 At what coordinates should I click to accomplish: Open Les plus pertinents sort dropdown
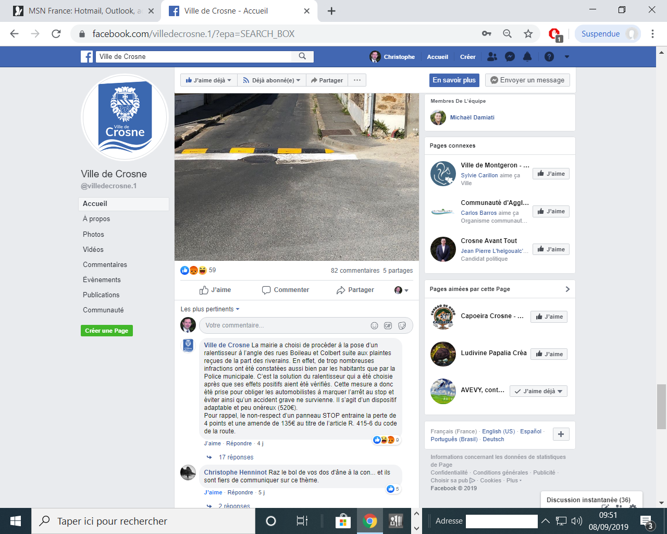(210, 309)
